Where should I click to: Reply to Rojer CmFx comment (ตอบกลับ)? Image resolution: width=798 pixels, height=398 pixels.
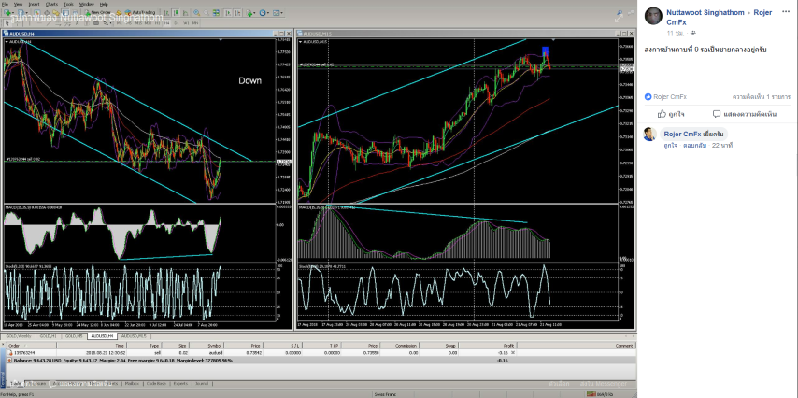[x=696, y=146]
